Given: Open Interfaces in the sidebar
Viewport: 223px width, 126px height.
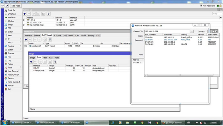Looking at the screenshot, I should click(x=11, y=17).
